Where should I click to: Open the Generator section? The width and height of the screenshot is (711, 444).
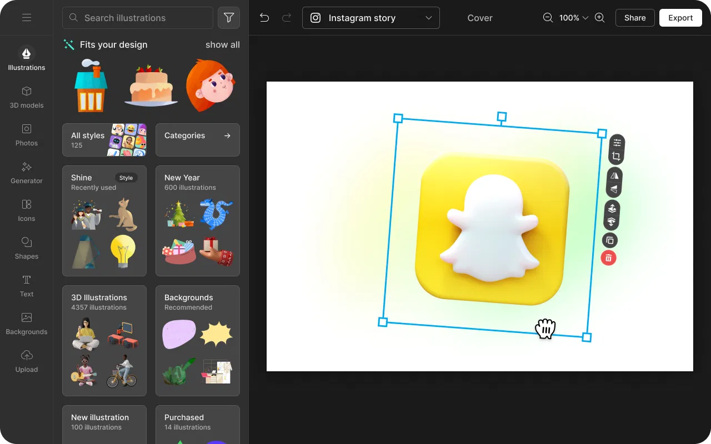[27, 172]
